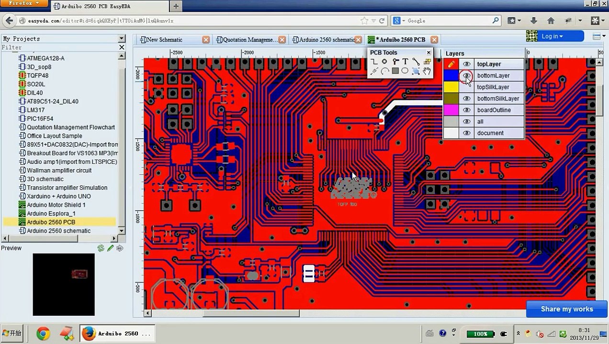Close the New Schematic tab

pyautogui.click(x=206, y=40)
